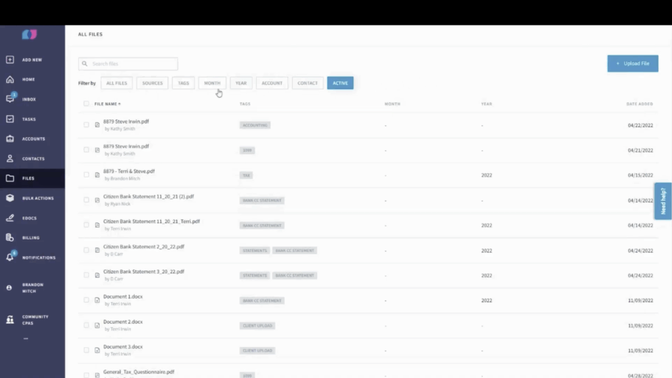672x378 pixels.
Task: Open the Month filter dropdown
Action: (212, 83)
